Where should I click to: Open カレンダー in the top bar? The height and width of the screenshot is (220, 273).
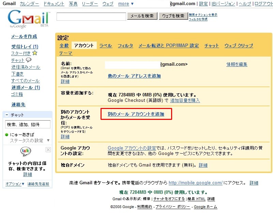click(29, 4)
